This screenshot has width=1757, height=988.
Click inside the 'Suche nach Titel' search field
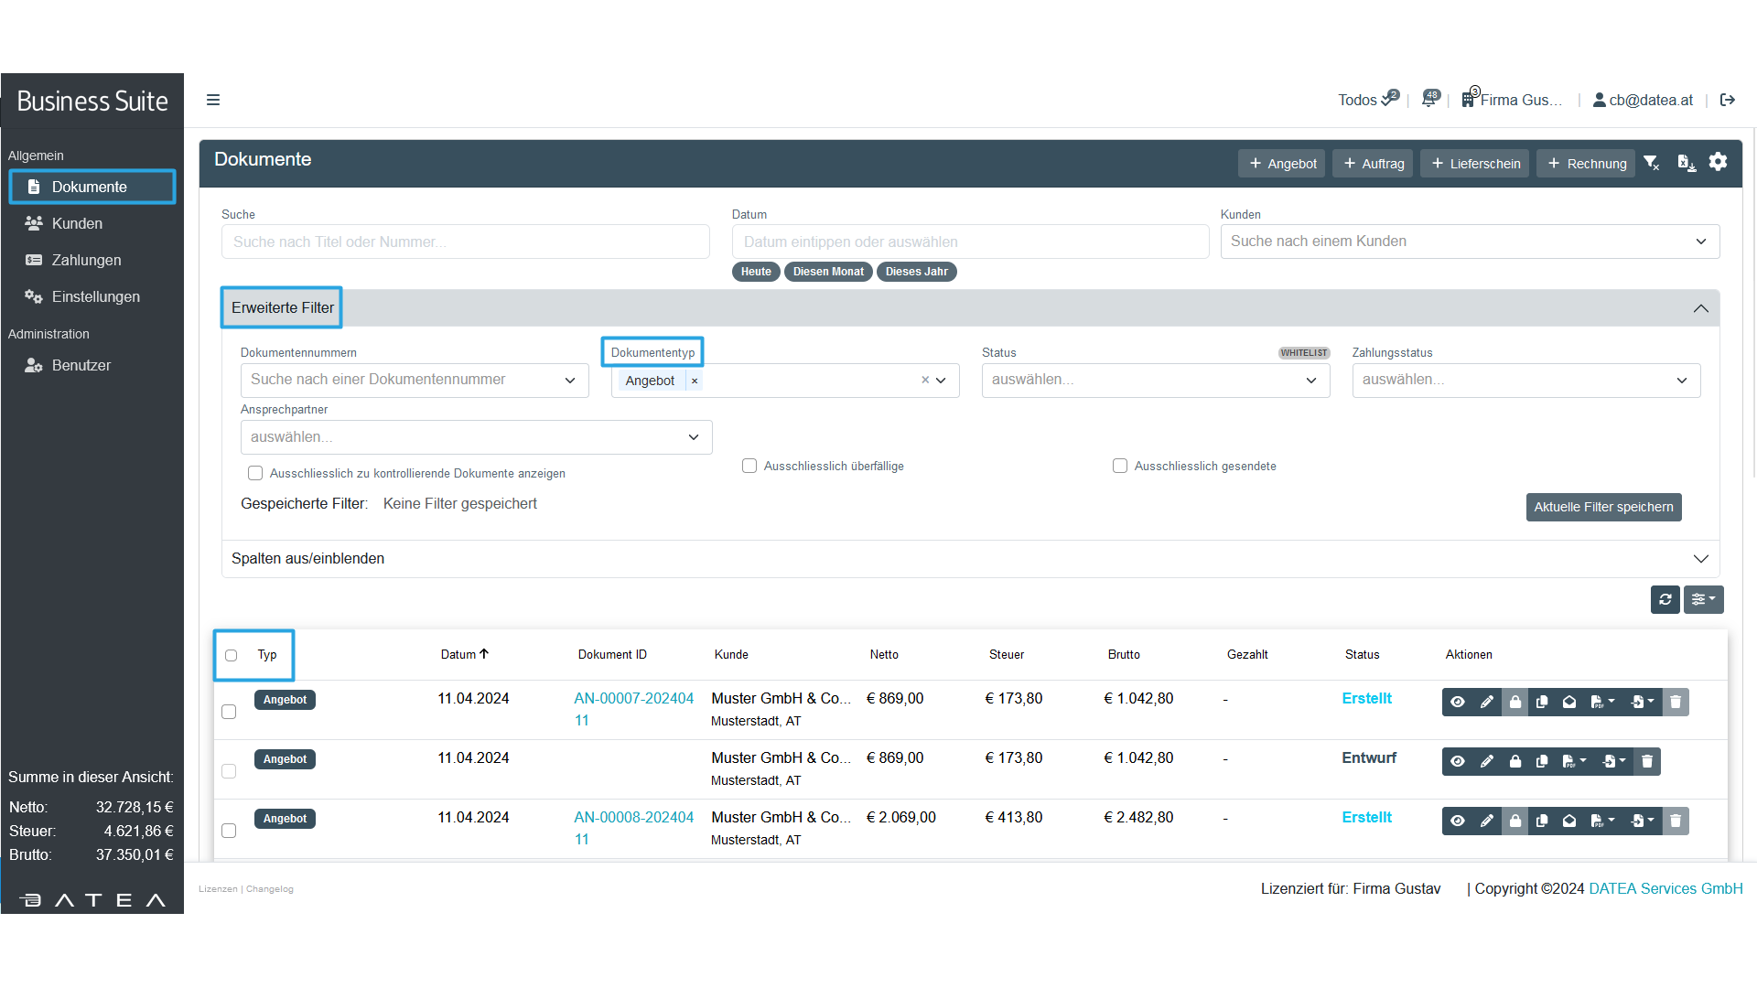(465, 242)
